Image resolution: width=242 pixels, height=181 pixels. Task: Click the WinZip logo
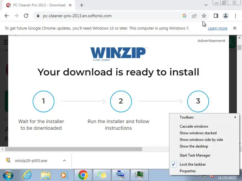118,54
